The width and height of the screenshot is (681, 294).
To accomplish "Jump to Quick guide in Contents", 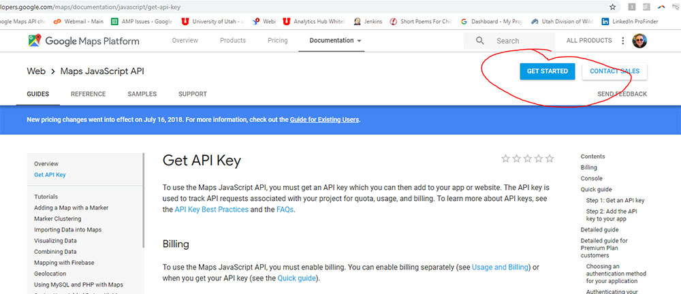I will (597, 189).
